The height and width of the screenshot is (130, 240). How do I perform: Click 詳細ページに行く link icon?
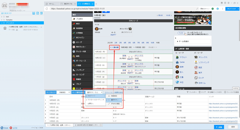(208, 92)
